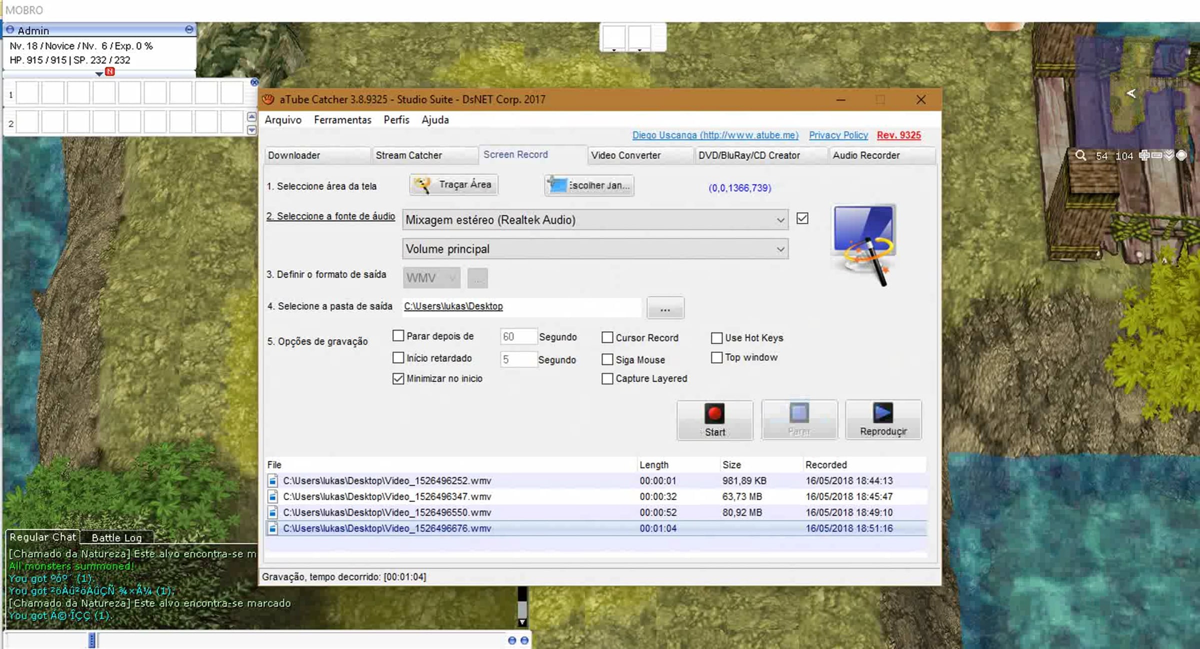Click the delayed-start seconds field showing 5
Screen dimensions: 1200x649
click(x=518, y=359)
